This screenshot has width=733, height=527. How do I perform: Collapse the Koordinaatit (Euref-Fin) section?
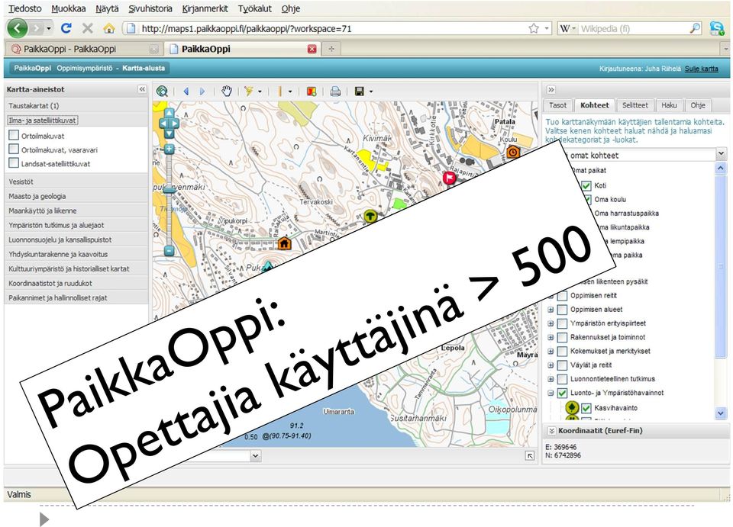[551, 431]
